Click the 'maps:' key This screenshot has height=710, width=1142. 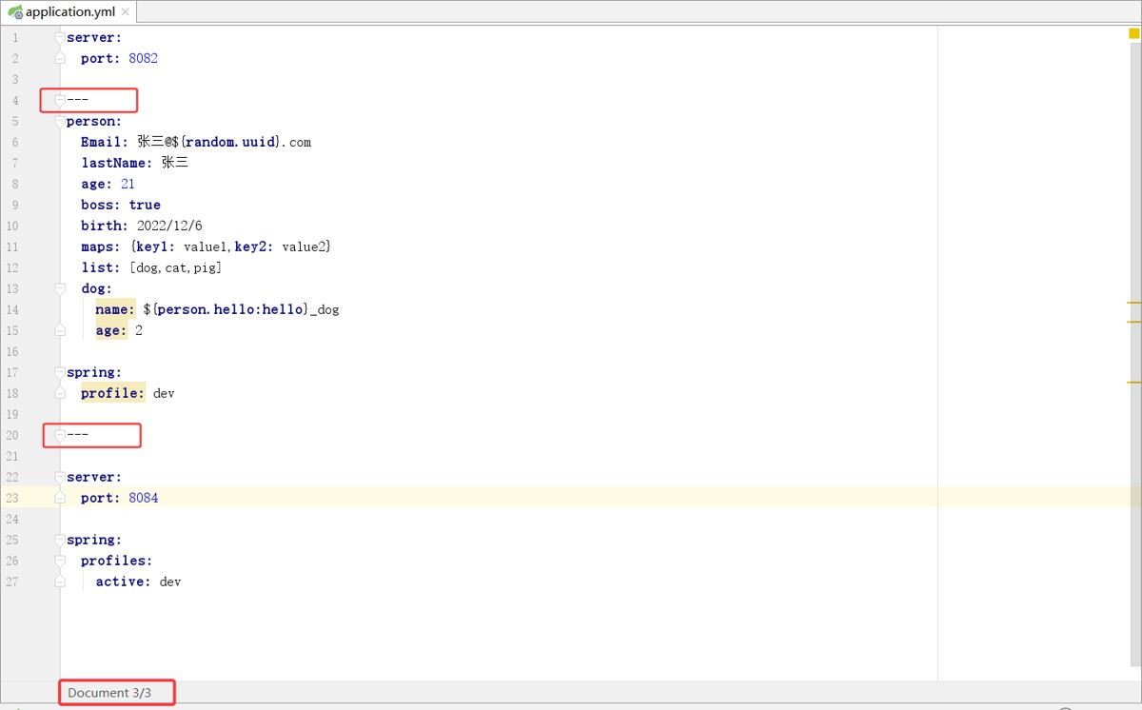(101, 247)
